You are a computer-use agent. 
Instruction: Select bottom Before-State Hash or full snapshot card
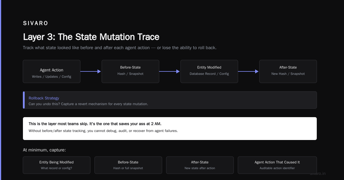pyautogui.click(x=128, y=165)
